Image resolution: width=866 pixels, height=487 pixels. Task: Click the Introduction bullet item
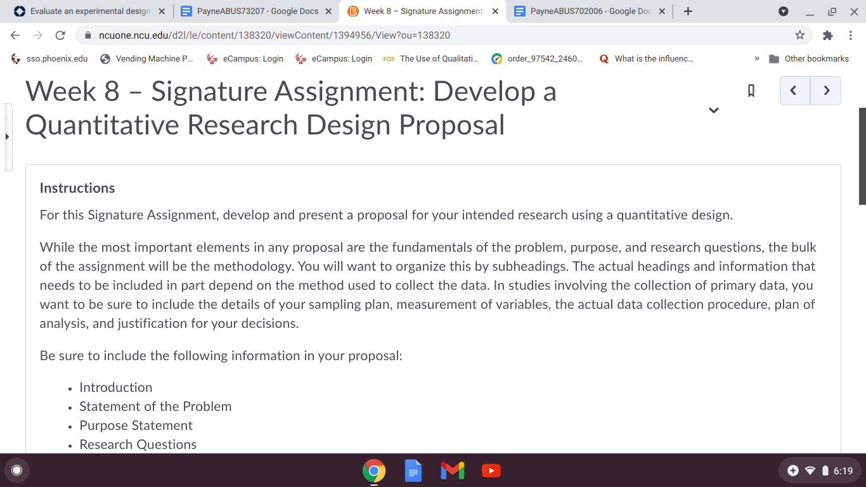116,387
